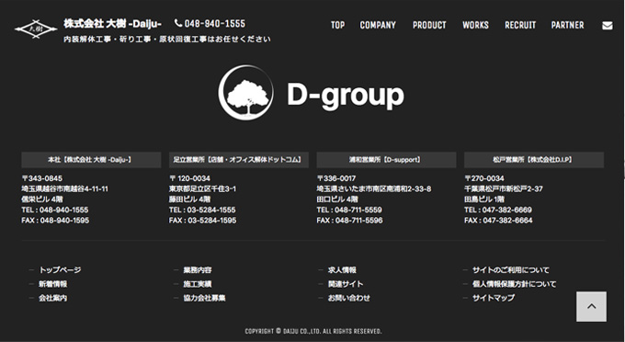Click the D-group tree logo
The height and width of the screenshot is (342, 625).
pos(245,93)
